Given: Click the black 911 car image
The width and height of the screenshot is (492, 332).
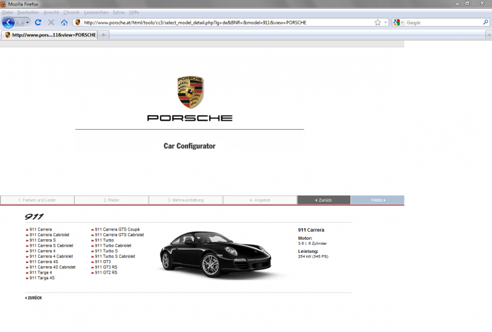Looking at the screenshot, I should (x=216, y=254).
